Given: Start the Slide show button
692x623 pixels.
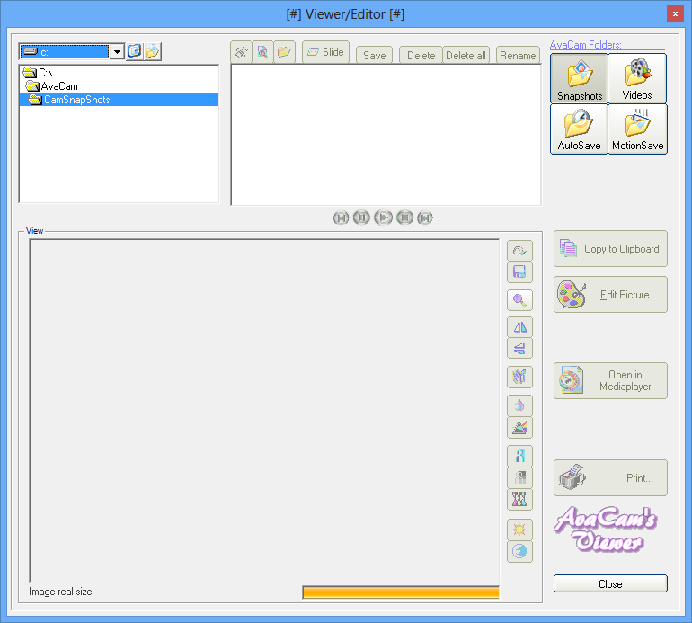Looking at the screenshot, I should coord(325,52).
